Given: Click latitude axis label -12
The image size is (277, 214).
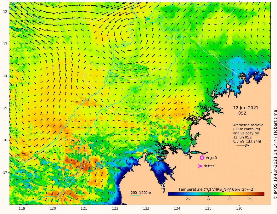Looking at the screenshot, I should point(4,12).
